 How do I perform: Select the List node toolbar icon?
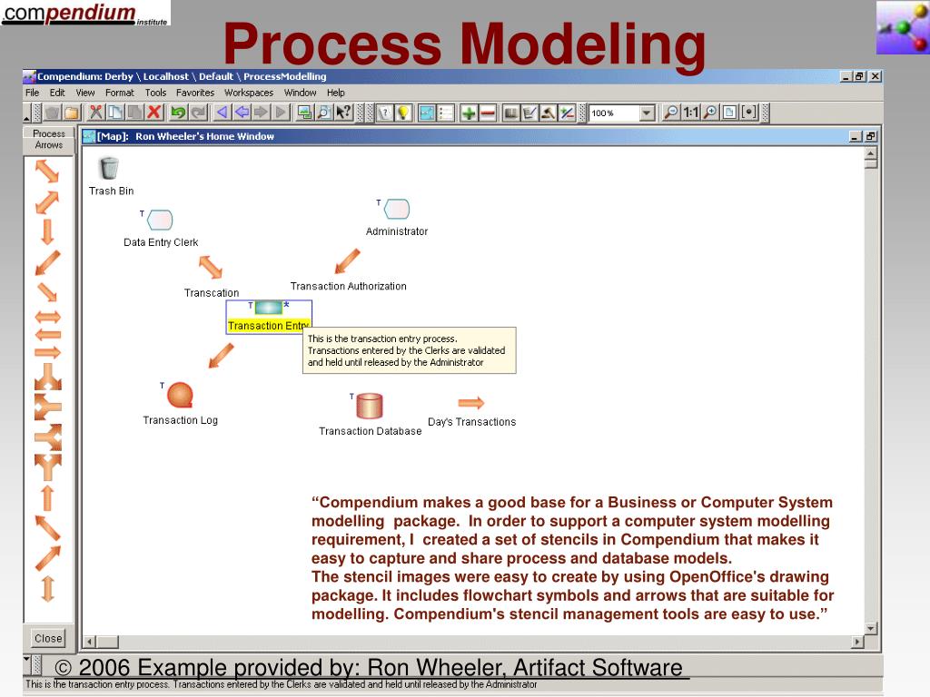point(445,112)
